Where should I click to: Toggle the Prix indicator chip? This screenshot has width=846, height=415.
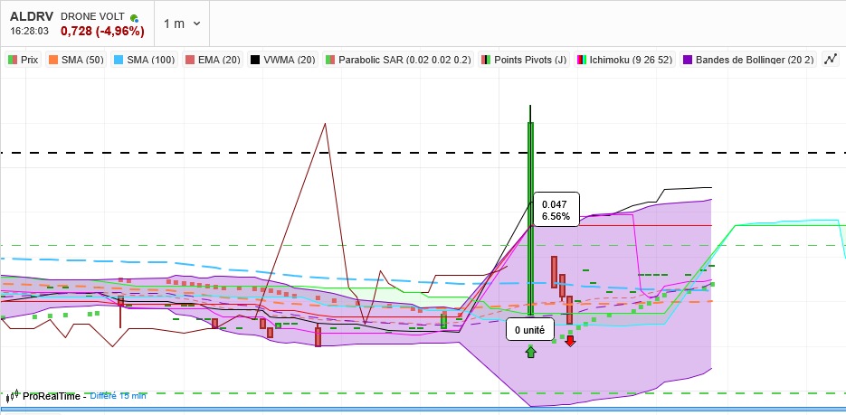23,60
